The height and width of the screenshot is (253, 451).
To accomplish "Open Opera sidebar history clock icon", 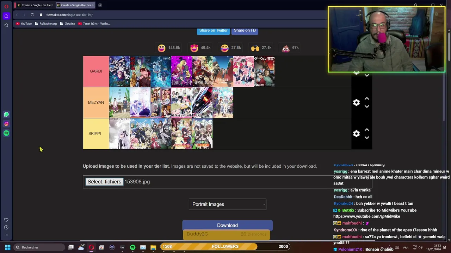I will tap(6, 227).
